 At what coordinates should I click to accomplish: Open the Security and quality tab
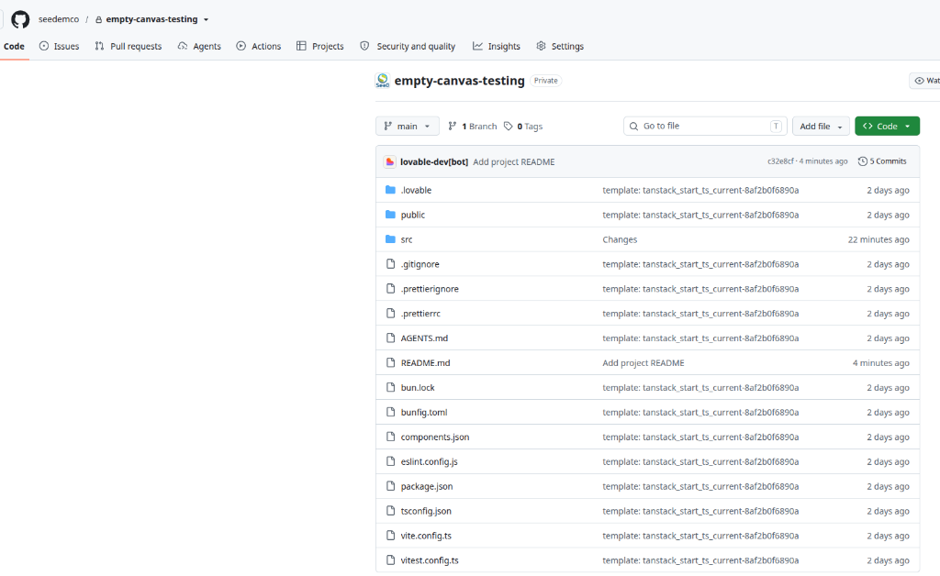(408, 46)
